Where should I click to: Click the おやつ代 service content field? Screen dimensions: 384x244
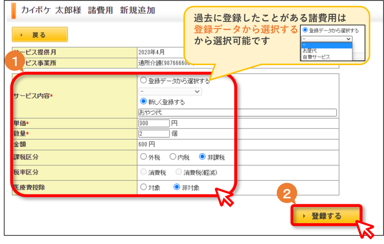point(238,113)
